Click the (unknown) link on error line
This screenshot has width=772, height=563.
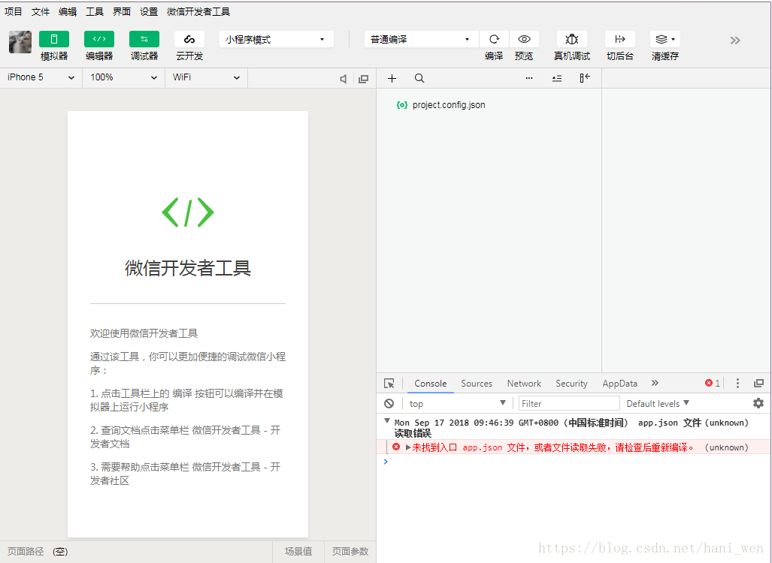(x=726, y=447)
